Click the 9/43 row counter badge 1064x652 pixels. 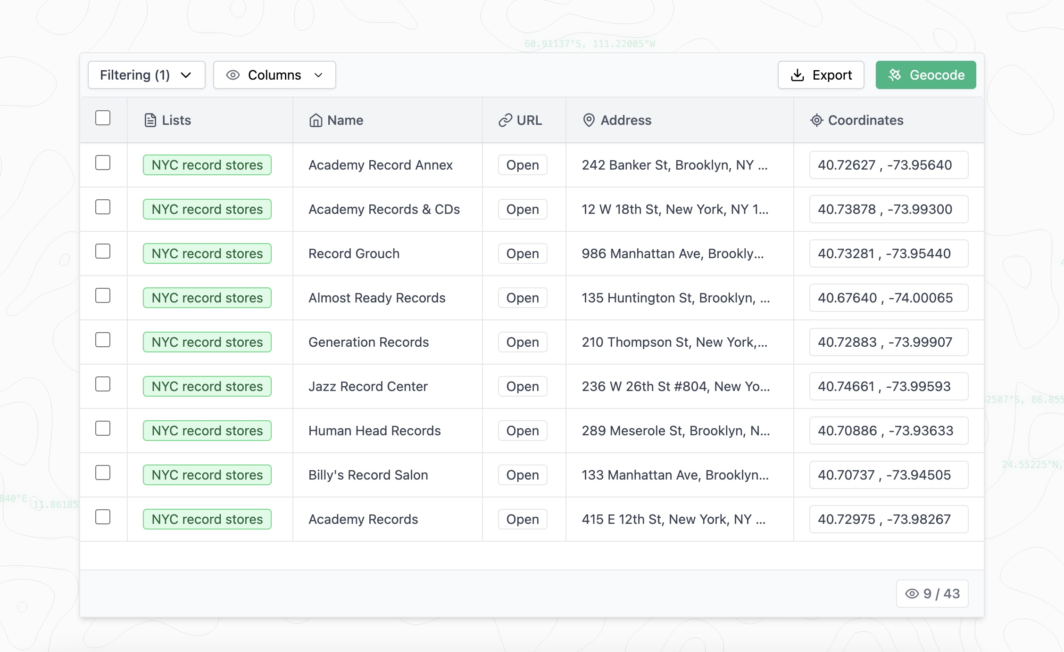coord(932,594)
